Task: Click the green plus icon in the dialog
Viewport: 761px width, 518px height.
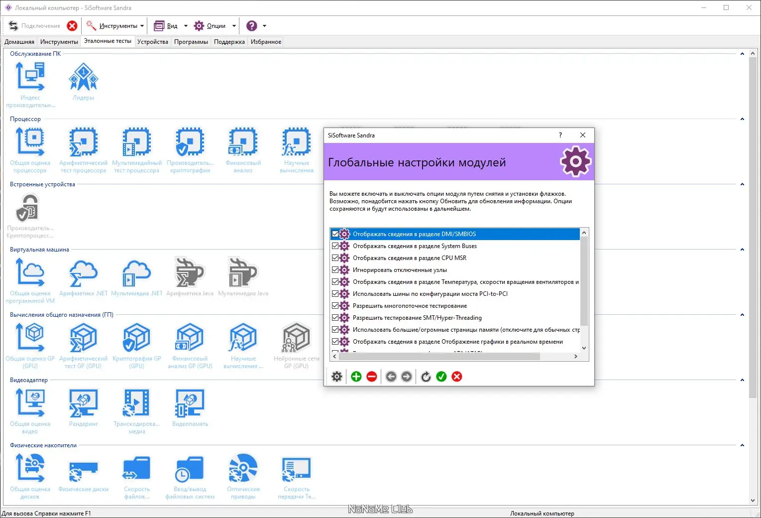Action: tap(356, 377)
